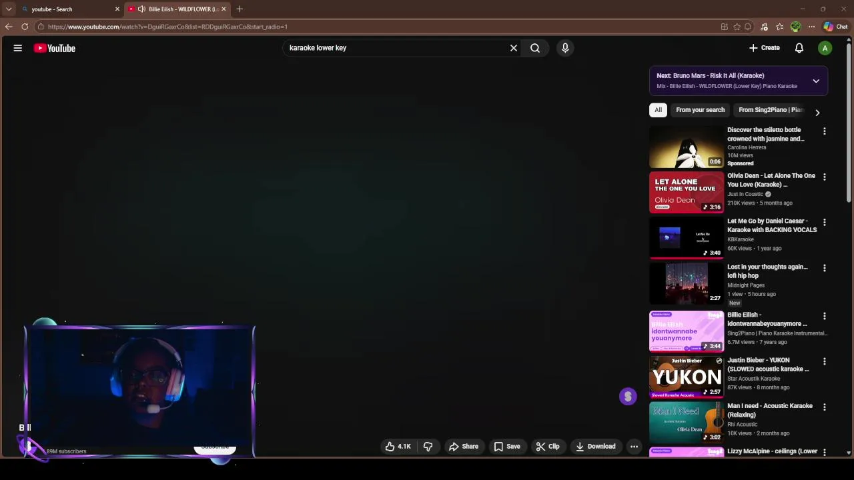Dislike the video with thumbs down
Image resolution: width=854 pixels, height=480 pixels.
pyautogui.click(x=428, y=447)
